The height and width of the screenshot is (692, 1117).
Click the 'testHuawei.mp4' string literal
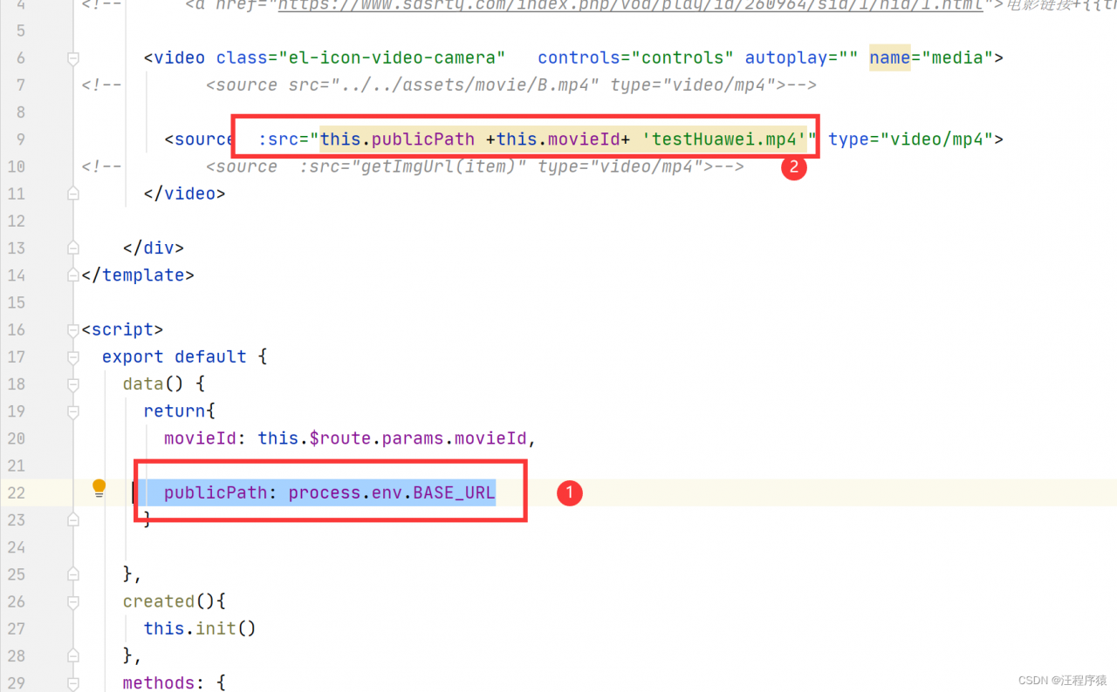pyautogui.click(x=724, y=139)
